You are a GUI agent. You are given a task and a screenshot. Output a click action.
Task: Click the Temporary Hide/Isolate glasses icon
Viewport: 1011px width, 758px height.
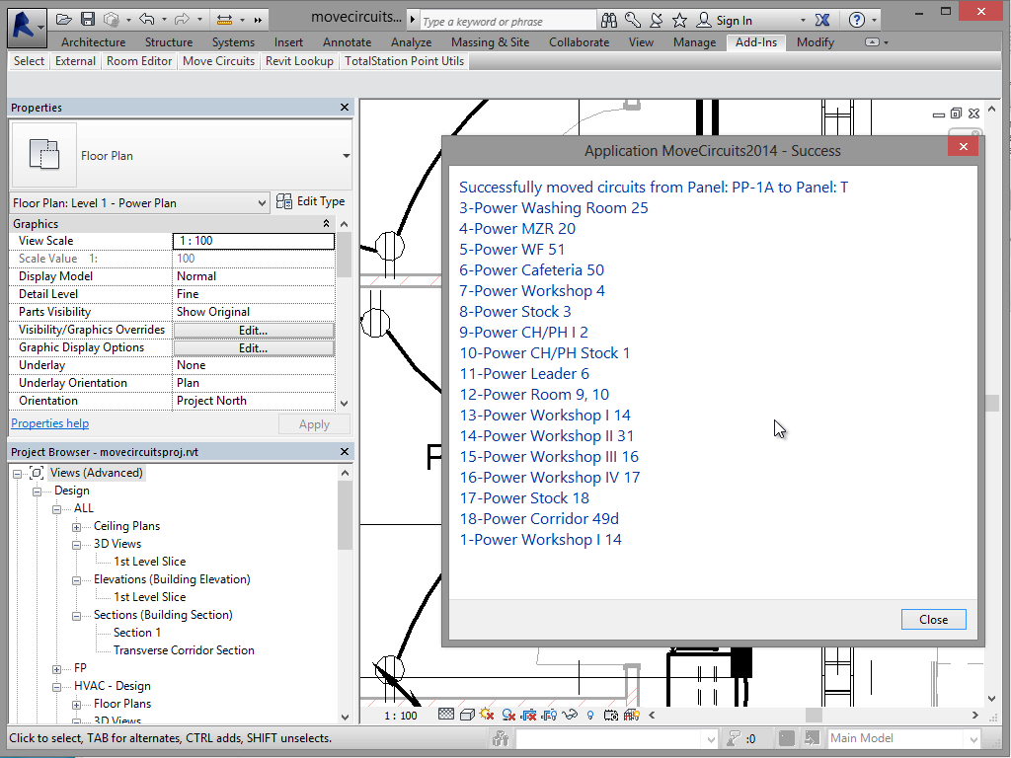(x=570, y=715)
